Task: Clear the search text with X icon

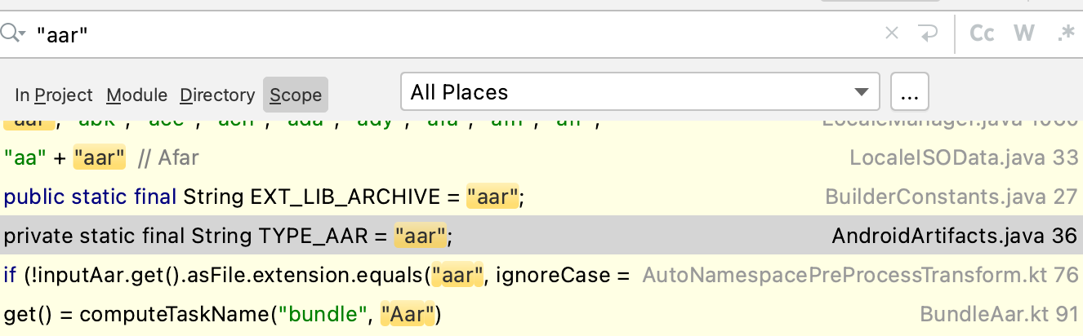Action: (892, 33)
